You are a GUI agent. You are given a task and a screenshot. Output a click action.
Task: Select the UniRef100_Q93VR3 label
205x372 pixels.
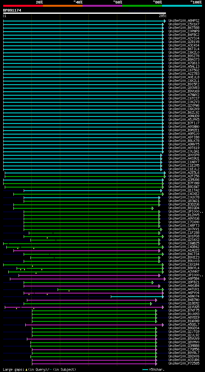coord(184,88)
